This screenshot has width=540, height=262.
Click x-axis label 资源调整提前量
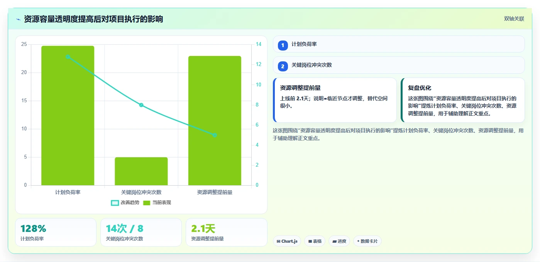(x=215, y=192)
